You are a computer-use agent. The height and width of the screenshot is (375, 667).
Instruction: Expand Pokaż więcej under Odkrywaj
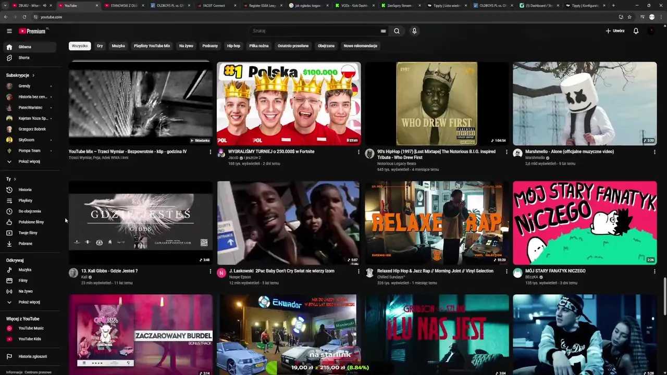(29, 302)
